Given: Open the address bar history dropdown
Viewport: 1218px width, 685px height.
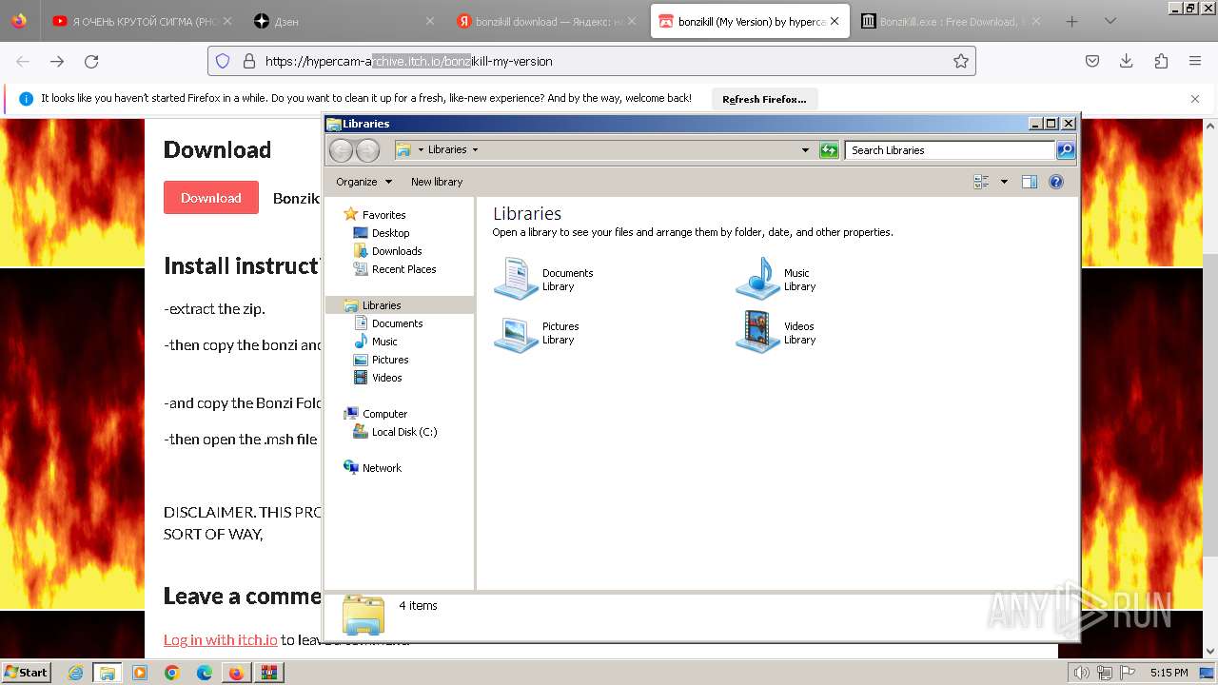Looking at the screenshot, I should 805,150.
